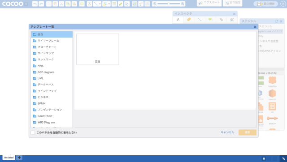Viewport: 287px width, 162px height.
Task: Add a new sheet with plus button
Action: point(19,158)
